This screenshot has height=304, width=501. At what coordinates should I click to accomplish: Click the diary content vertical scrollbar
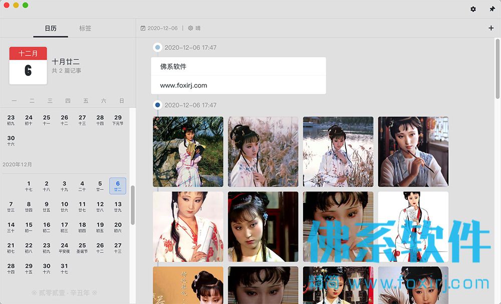(x=497, y=68)
